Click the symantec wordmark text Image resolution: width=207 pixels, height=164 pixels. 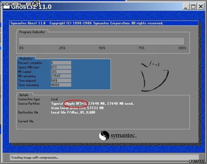point(124,136)
